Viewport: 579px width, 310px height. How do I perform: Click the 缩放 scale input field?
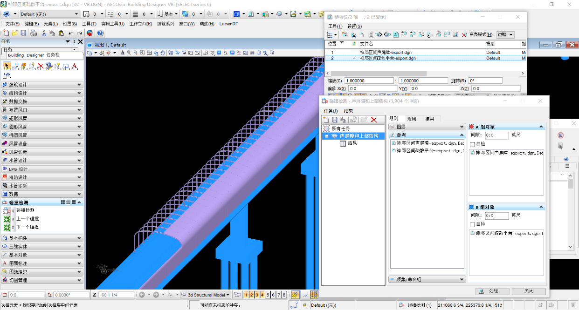369,81
